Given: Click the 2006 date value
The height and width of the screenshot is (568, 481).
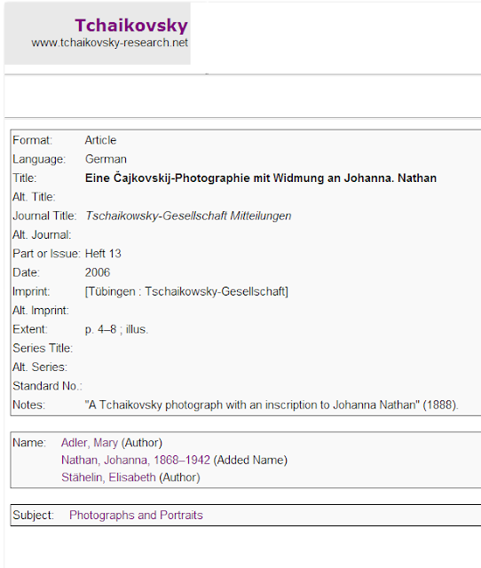Looking at the screenshot, I should click(x=98, y=272).
